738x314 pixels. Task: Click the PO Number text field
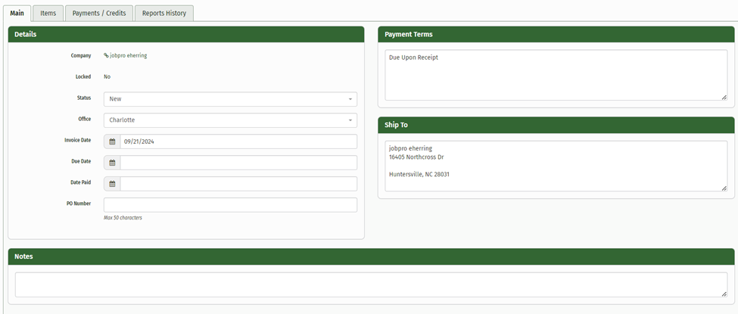(230, 205)
